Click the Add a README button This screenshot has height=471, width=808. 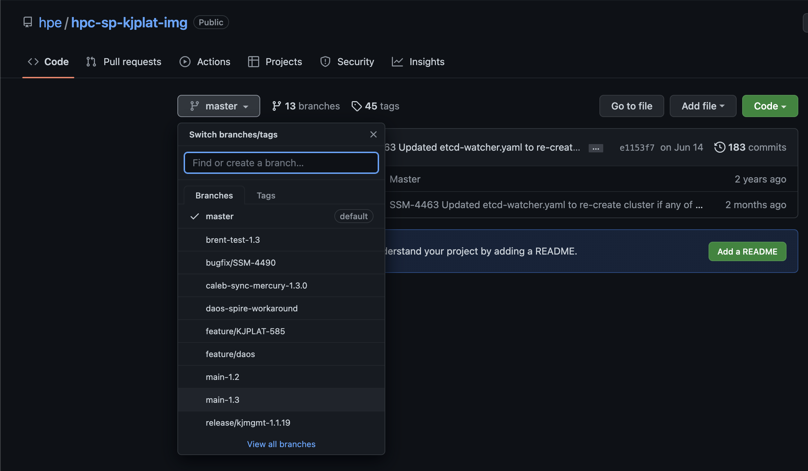pyautogui.click(x=747, y=251)
